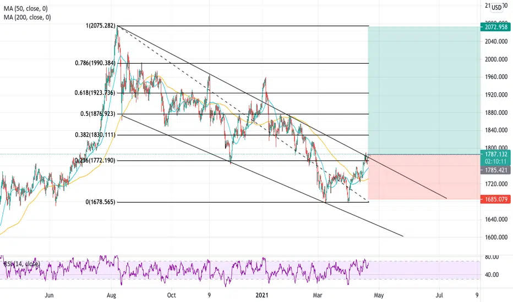Screen dimensions: 513x302
Task: Open the USD currency selector
Action: pyautogui.click(x=496, y=7)
